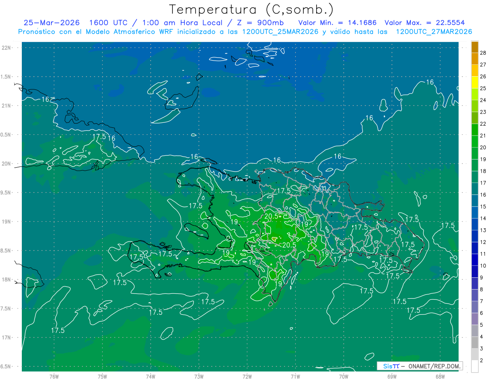Click the orange 28 degree color swatch
Viewport: 494px width, 382px height.
click(x=475, y=47)
